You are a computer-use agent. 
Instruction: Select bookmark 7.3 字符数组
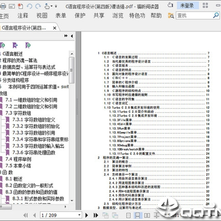[x=18, y=113]
